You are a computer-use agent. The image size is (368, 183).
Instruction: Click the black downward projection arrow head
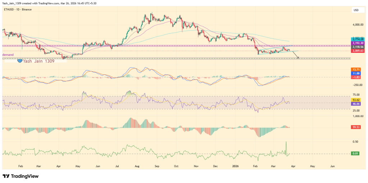tap(298, 58)
